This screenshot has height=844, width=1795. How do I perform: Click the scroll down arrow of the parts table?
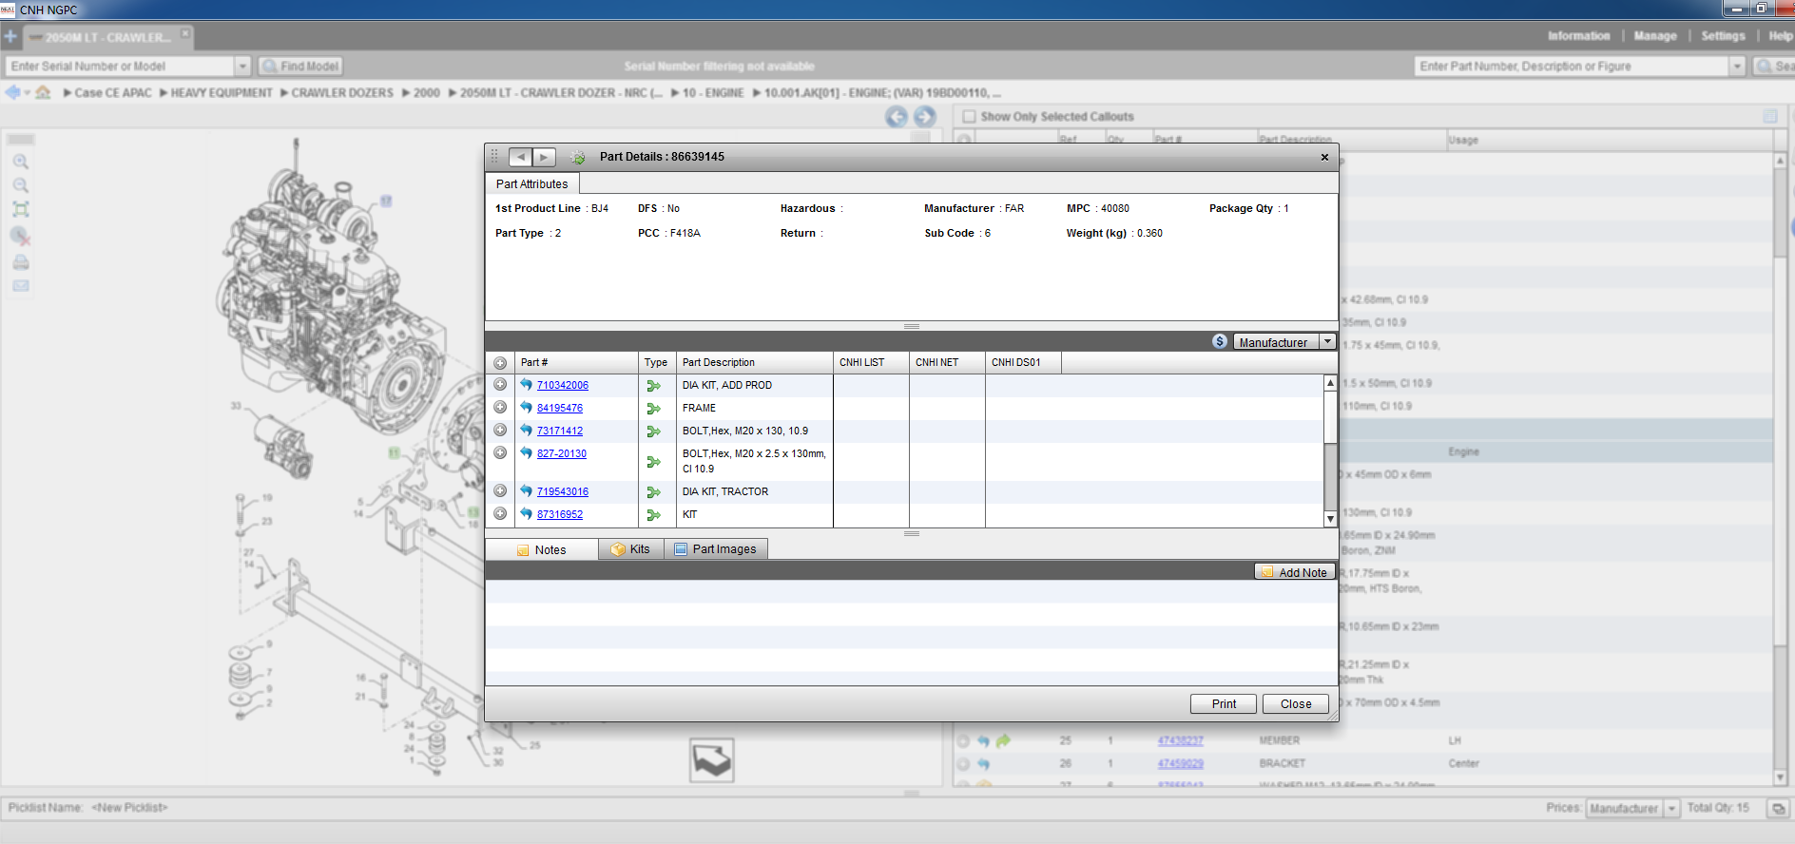pos(1330,519)
